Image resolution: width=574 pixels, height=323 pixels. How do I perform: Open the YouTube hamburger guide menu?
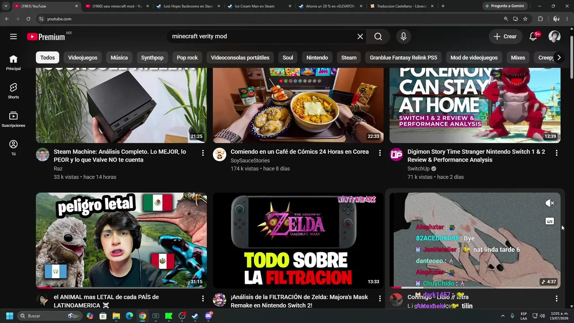(x=13, y=36)
